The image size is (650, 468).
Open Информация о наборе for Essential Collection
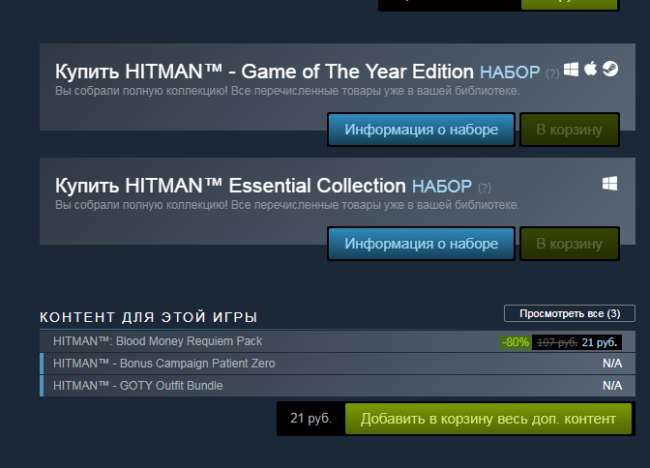pyautogui.click(x=421, y=243)
